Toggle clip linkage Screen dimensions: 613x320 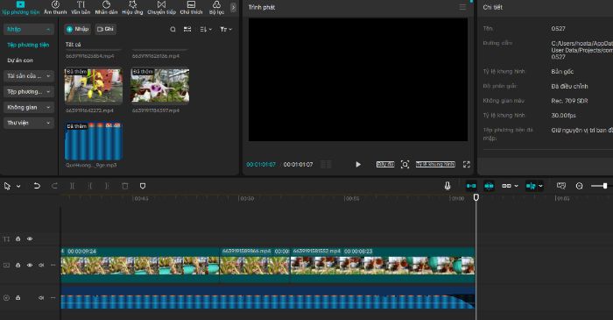pos(506,186)
